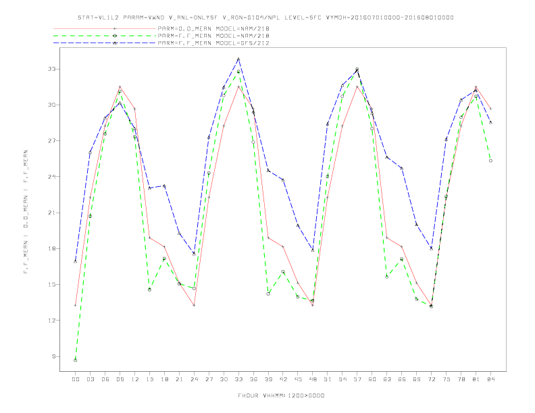
Task: Click x-axis forecast hour label 39
Action: (x=268, y=379)
